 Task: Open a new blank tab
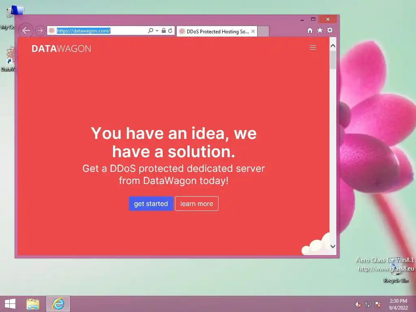click(x=263, y=31)
